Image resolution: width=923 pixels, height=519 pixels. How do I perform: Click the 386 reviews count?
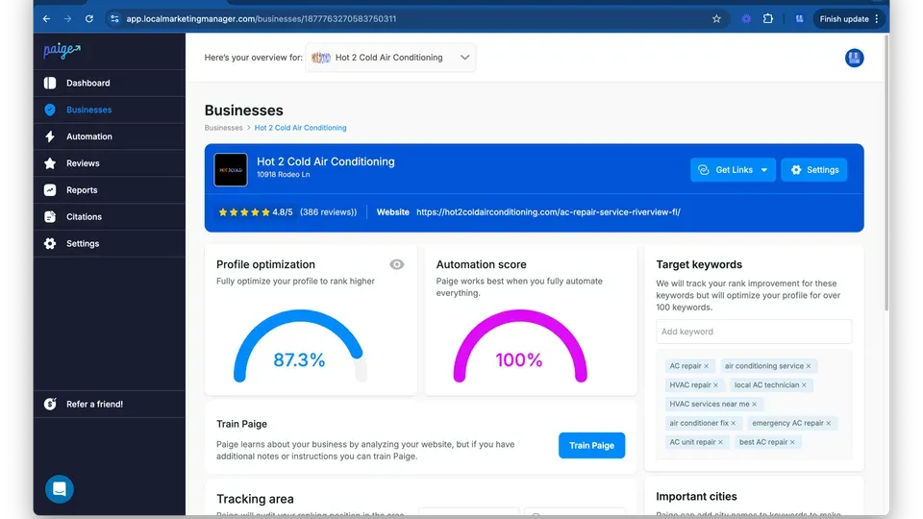point(329,211)
